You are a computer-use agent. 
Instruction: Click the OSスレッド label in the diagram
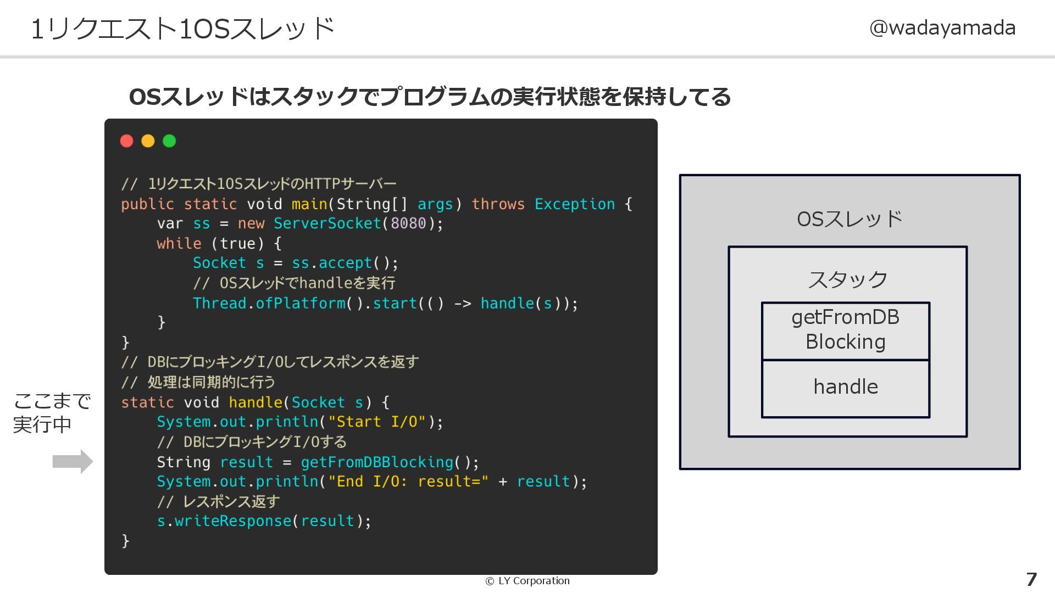(849, 219)
